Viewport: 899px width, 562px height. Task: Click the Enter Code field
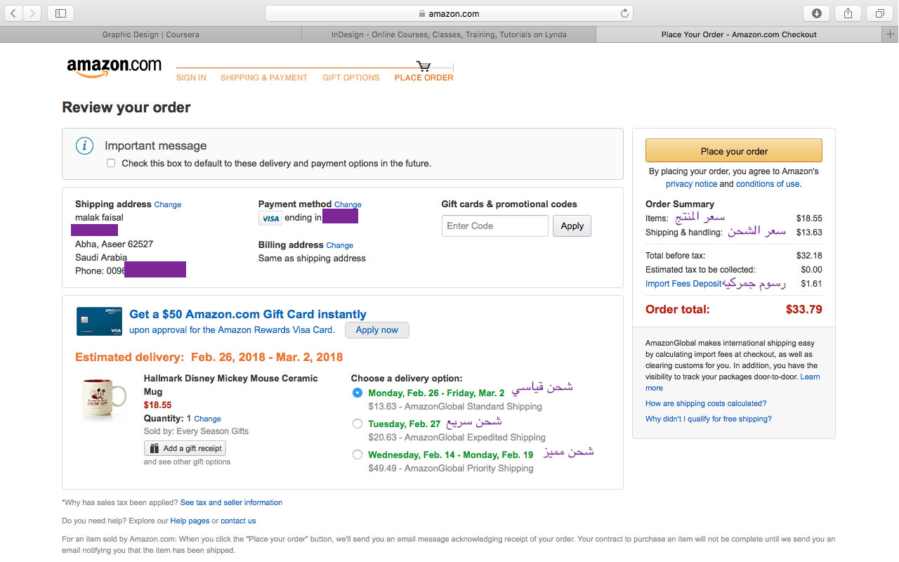click(495, 226)
